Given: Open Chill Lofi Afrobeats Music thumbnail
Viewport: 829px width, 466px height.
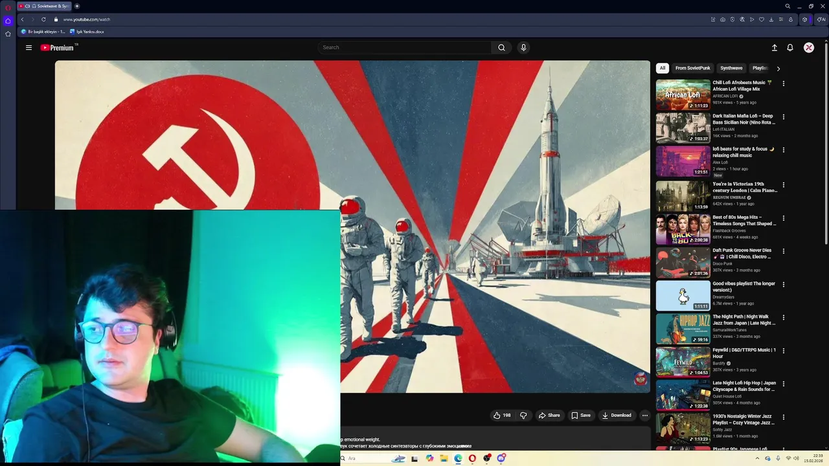Looking at the screenshot, I should tap(683, 94).
